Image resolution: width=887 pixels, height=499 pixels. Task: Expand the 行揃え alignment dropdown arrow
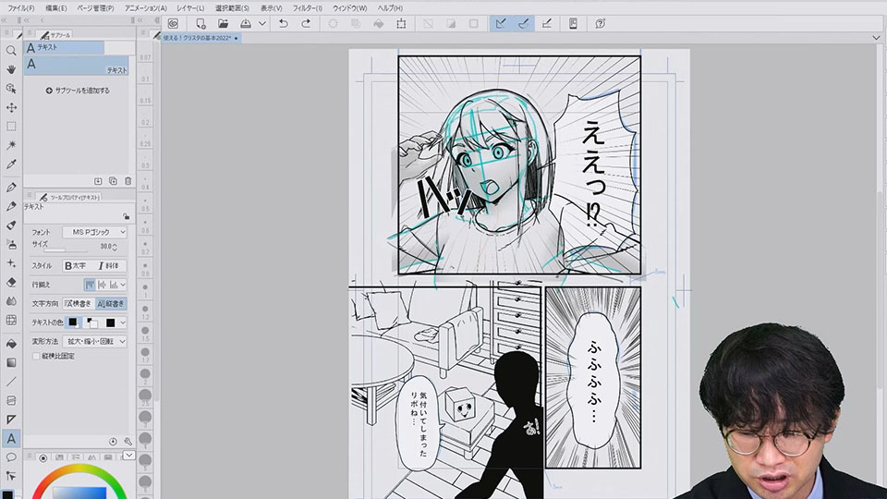(123, 285)
